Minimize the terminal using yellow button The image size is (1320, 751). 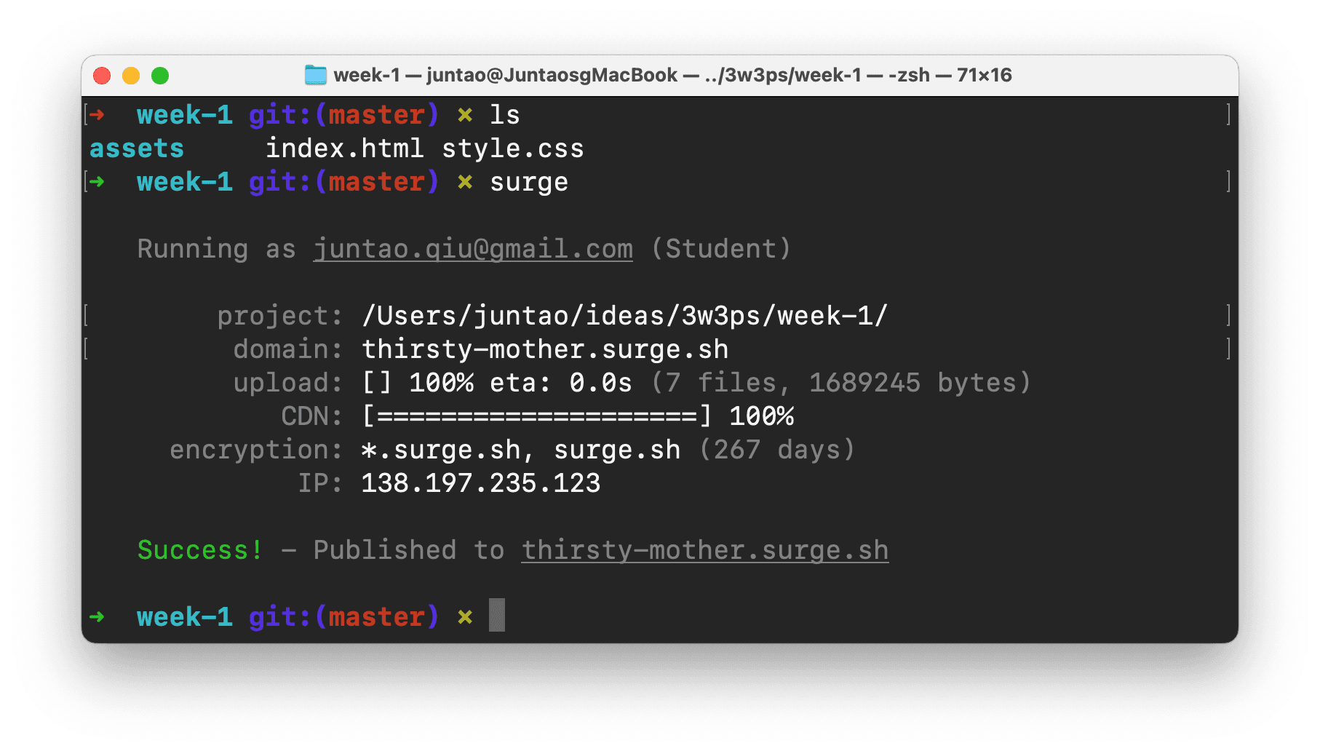131,76
